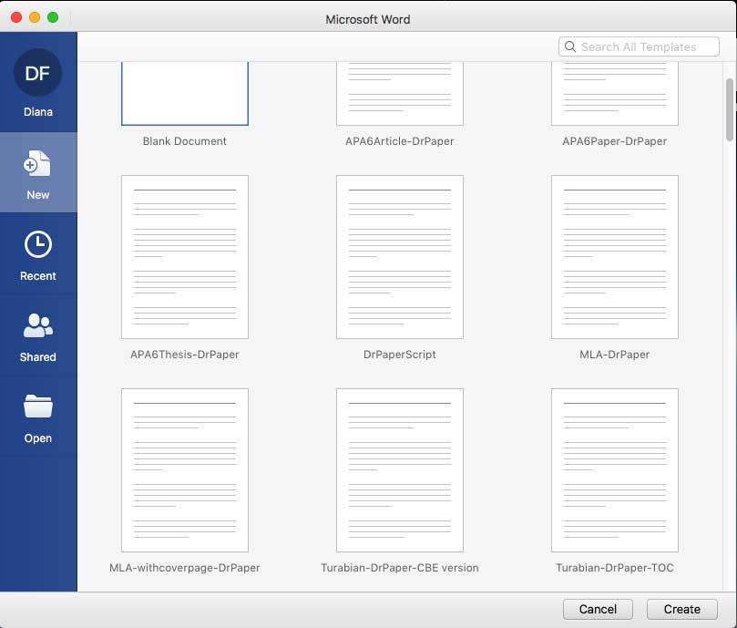Click the Open folder icon
This screenshot has width=737, height=628.
[37, 407]
